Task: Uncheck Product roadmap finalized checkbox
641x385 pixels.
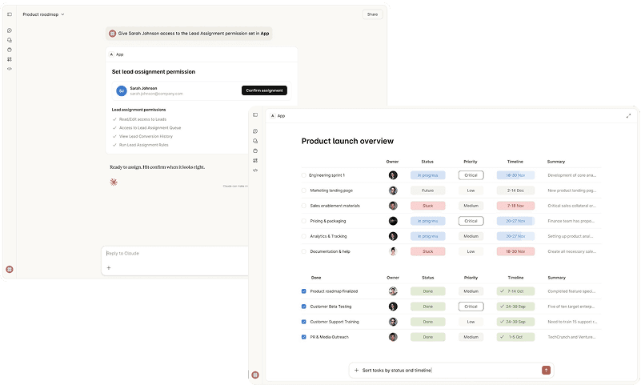Action: click(304, 291)
